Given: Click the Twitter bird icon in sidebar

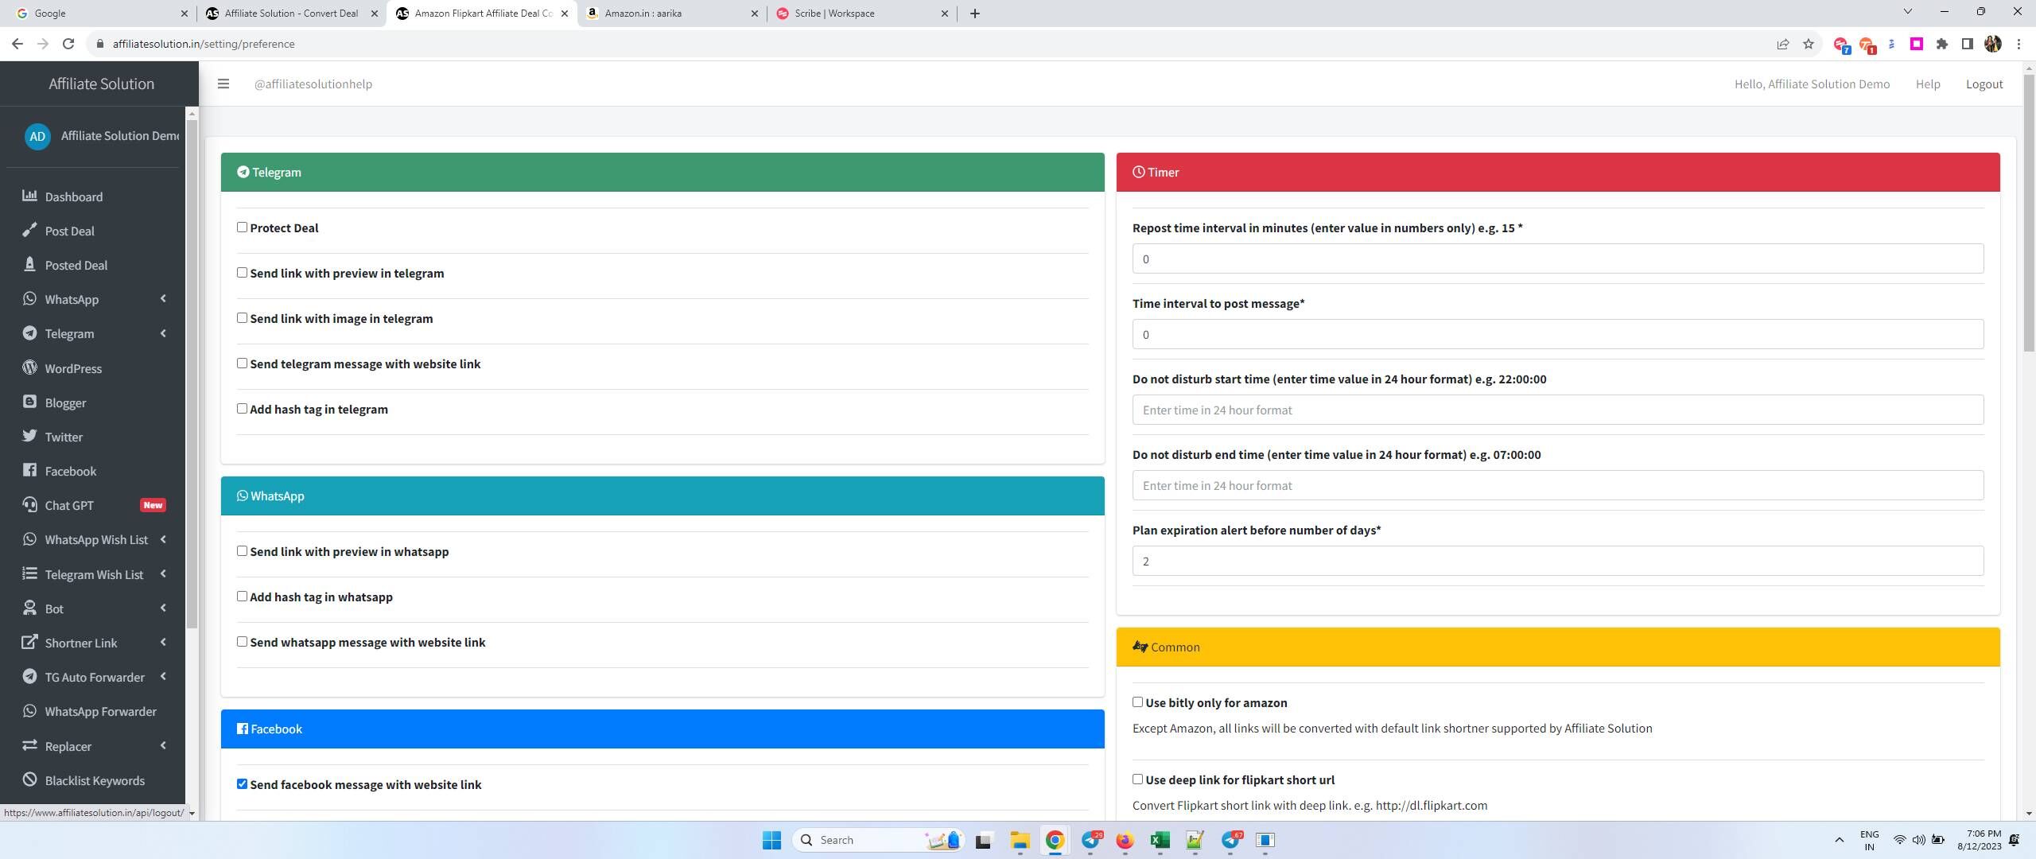Looking at the screenshot, I should coord(29,436).
